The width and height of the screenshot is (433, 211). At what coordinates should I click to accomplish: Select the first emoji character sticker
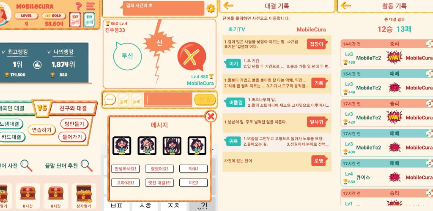[x=122, y=146]
